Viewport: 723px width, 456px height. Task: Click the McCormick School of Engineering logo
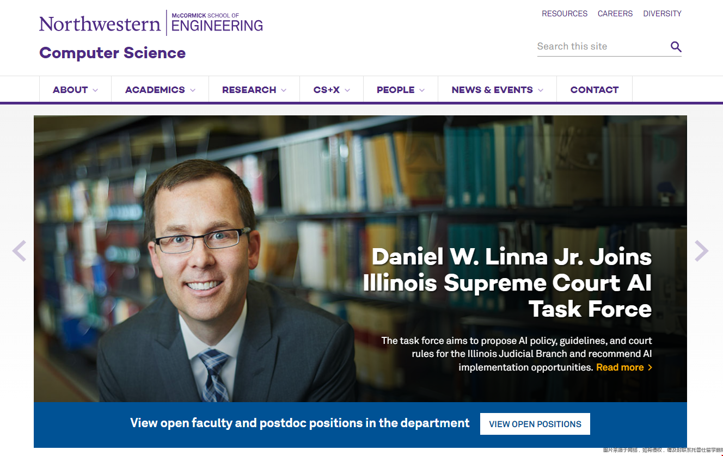[x=217, y=22]
